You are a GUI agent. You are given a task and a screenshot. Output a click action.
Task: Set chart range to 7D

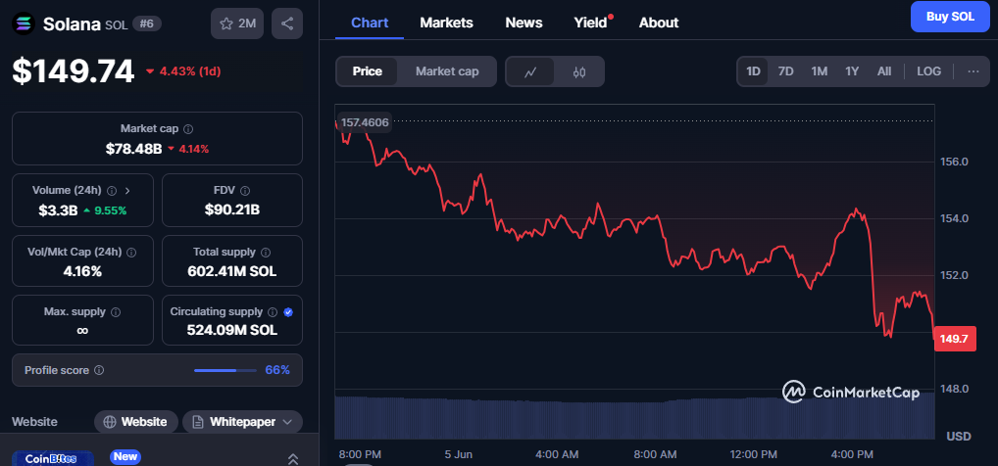786,71
